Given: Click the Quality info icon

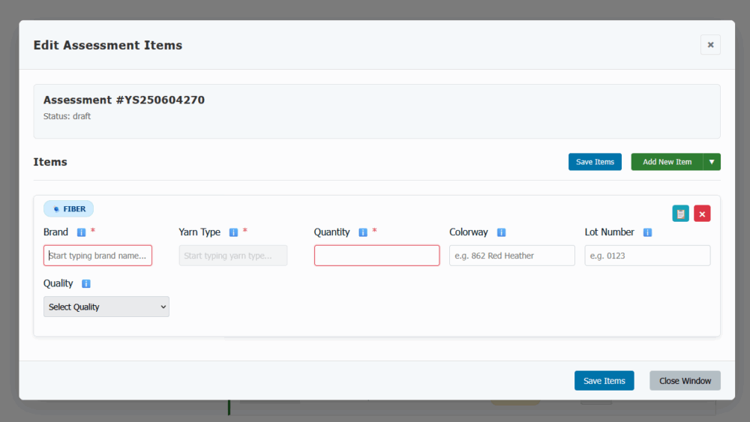Looking at the screenshot, I should tap(86, 284).
